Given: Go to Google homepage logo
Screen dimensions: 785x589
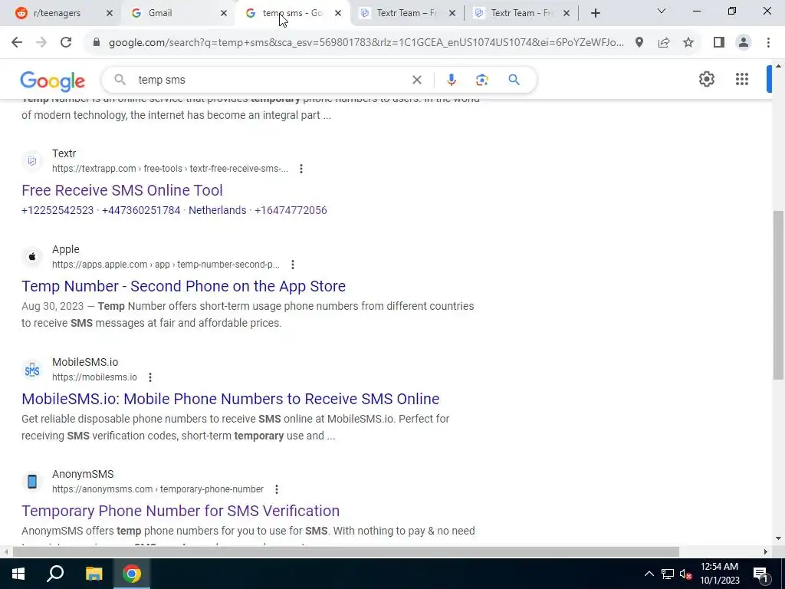Looking at the screenshot, I should [53, 81].
